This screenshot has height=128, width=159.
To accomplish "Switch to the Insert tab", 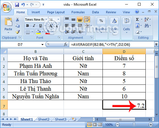I will tap(36, 12).
